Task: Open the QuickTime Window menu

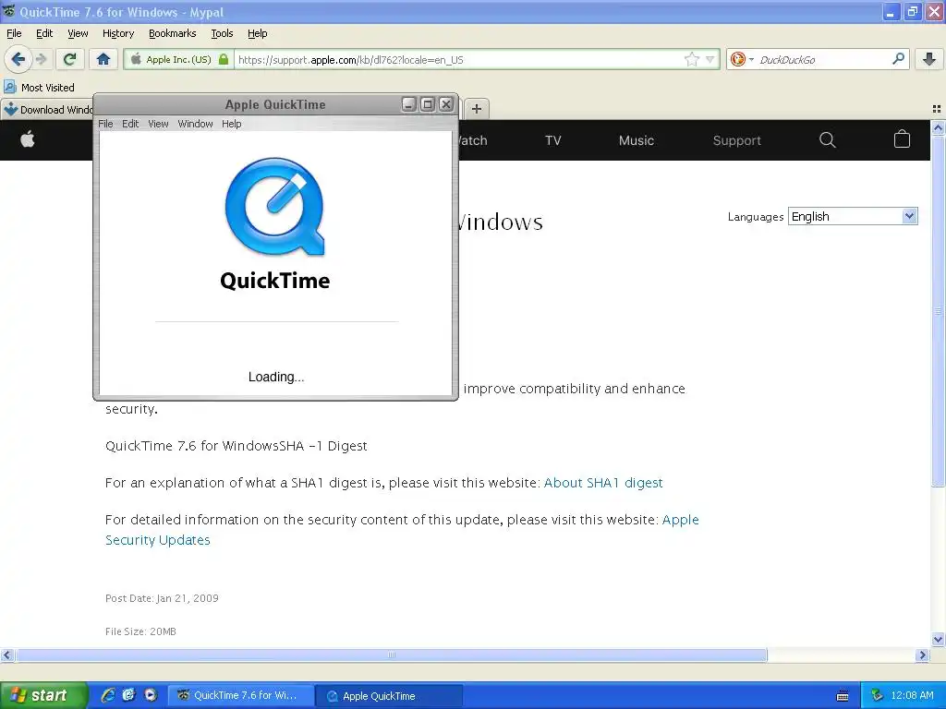Action: click(195, 124)
